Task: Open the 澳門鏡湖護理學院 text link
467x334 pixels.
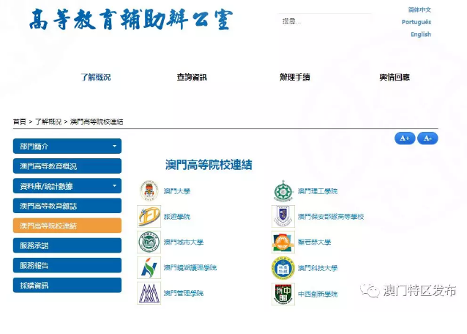Action: point(190,267)
